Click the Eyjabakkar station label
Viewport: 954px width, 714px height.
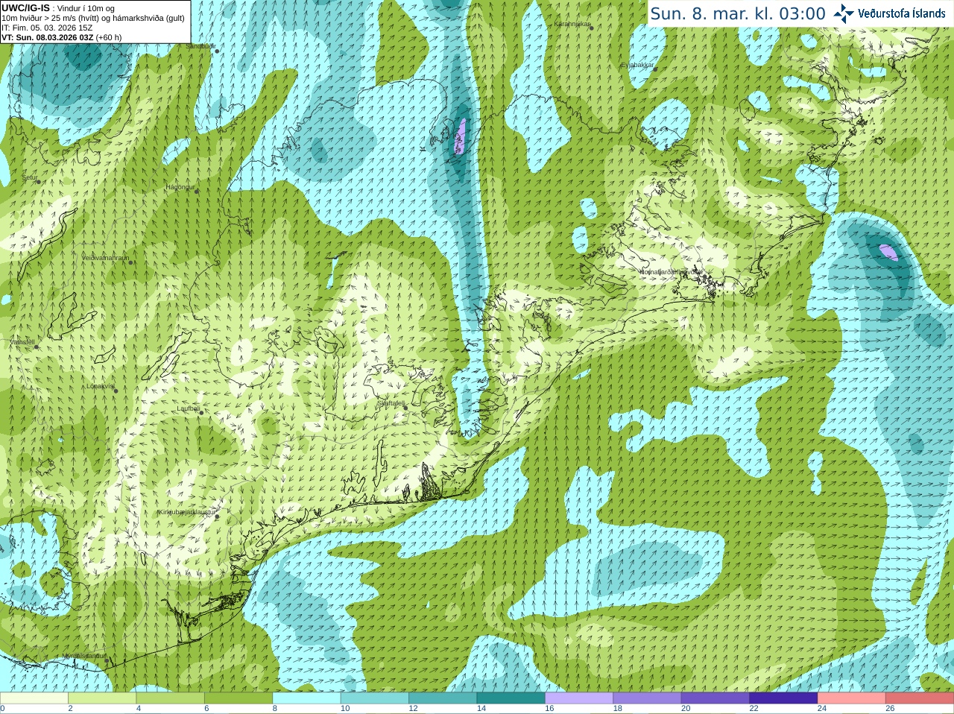(637, 65)
